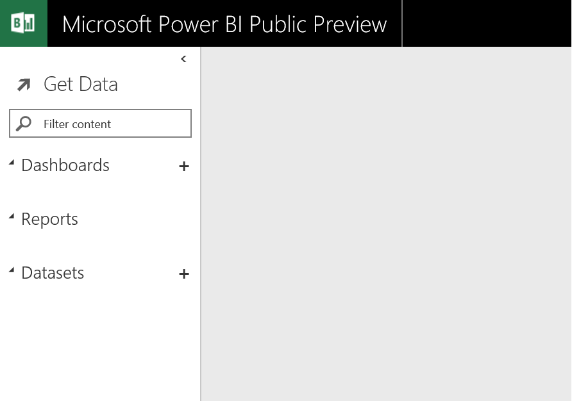Select the Dashboards heading
The image size is (572, 401).
click(65, 165)
